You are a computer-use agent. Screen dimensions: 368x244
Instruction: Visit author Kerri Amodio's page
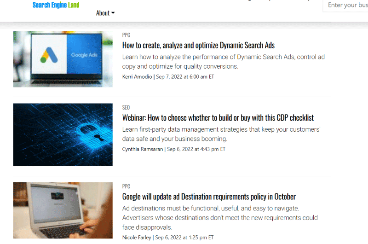coord(137,77)
